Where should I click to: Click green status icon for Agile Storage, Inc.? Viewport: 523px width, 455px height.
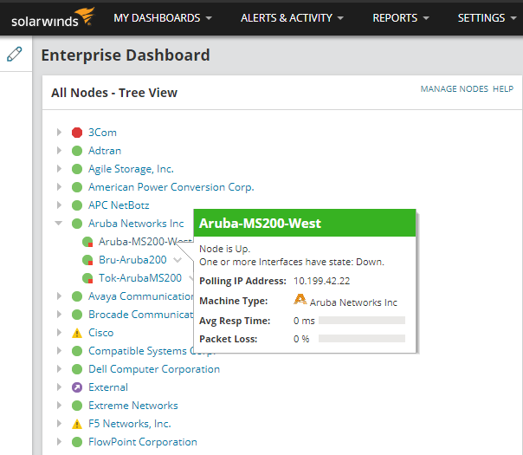pos(77,169)
